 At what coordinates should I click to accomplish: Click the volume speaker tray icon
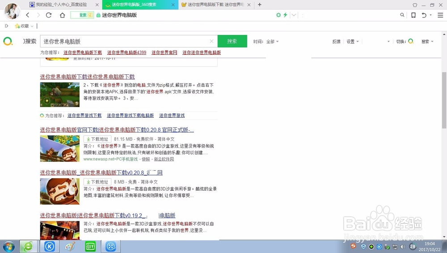tap(403, 246)
